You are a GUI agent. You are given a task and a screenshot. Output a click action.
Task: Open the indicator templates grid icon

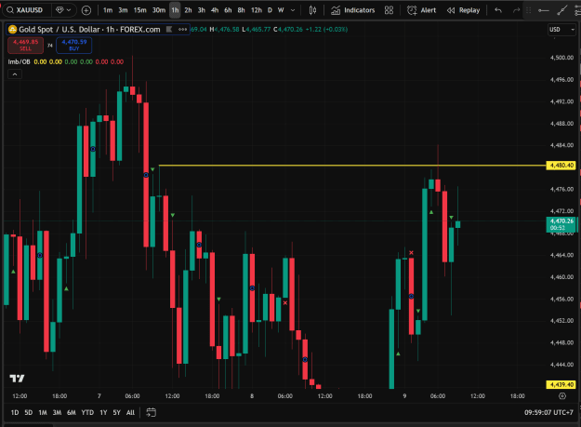pos(389,10)
